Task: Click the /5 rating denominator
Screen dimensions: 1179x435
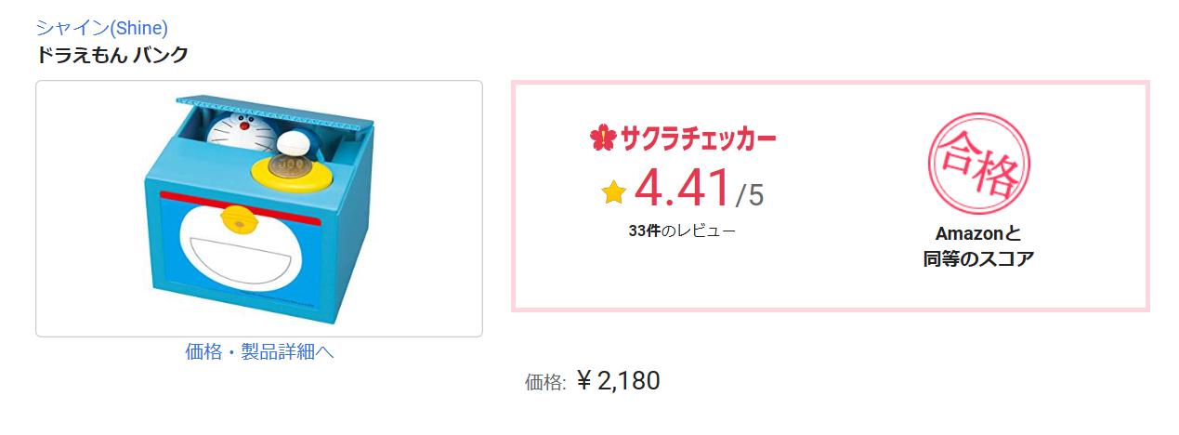Action: click(749, 194)
